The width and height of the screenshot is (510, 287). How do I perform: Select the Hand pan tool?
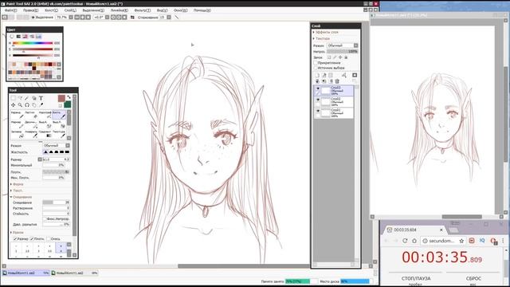pos(34,104)
